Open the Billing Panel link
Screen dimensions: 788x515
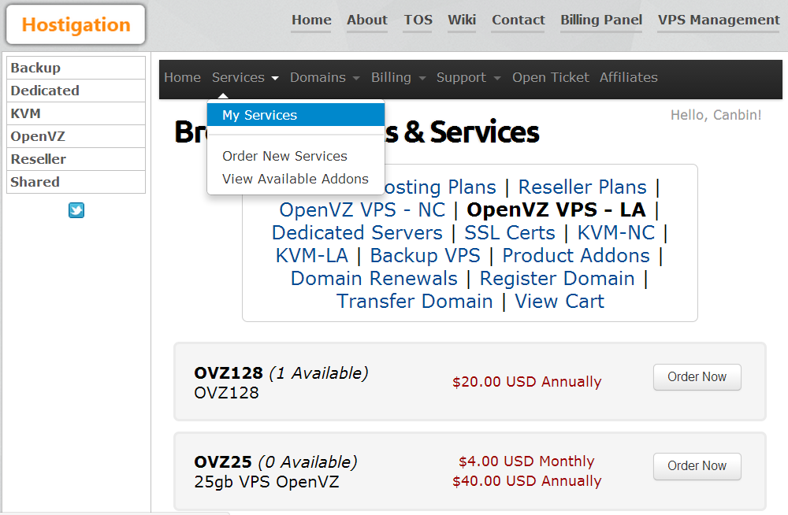pyautogui.click(x=601, y=20)
